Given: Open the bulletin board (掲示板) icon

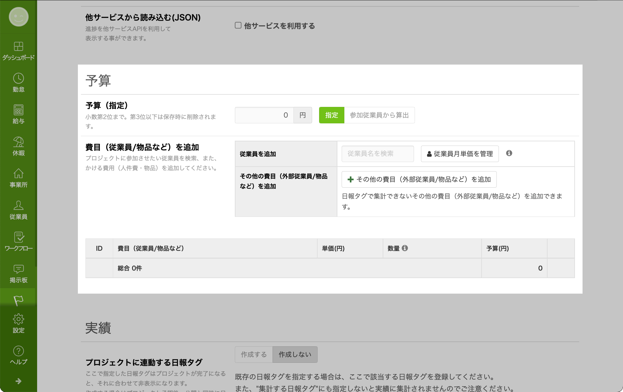Looking at the screenshot, I should click(18, 273).
